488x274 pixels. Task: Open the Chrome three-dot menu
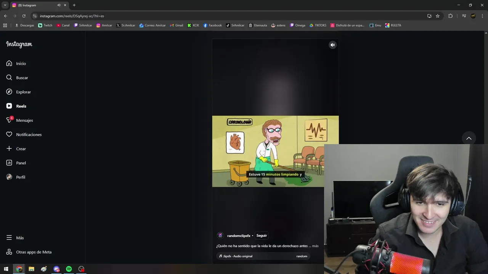point(482,16)
